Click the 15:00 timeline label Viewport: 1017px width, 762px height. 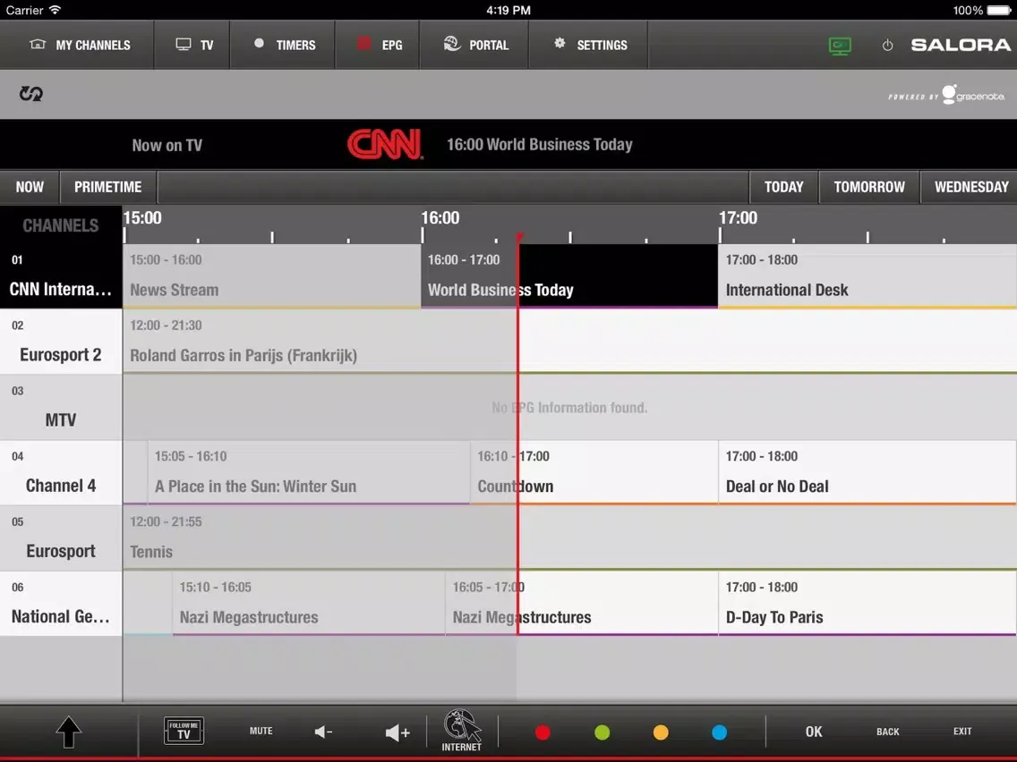(142, 217)
